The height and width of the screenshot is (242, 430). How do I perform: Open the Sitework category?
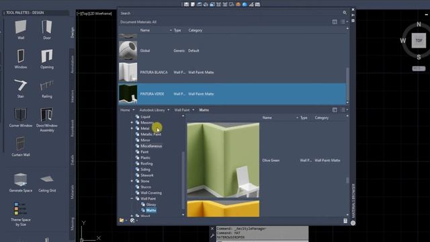click(146, 175)
